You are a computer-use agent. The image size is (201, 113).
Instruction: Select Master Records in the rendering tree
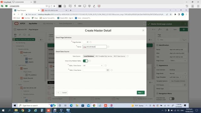(28, 78)
